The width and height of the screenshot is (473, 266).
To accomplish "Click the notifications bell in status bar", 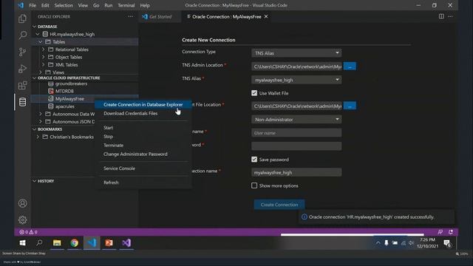I will point(450,232).
